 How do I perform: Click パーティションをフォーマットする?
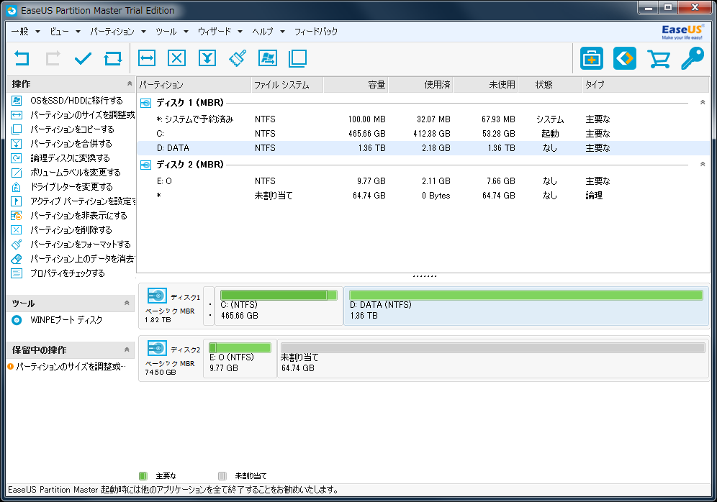[81, 245]
